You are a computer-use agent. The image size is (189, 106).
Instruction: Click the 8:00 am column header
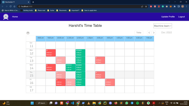point(41,38)
